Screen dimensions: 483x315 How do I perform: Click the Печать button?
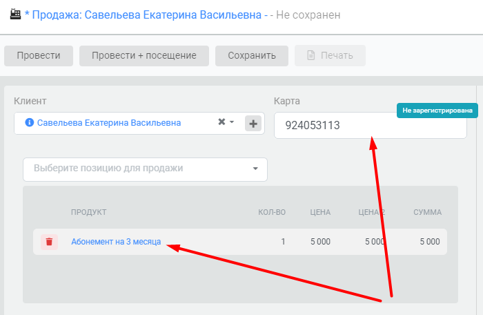[x=331, y=55]
